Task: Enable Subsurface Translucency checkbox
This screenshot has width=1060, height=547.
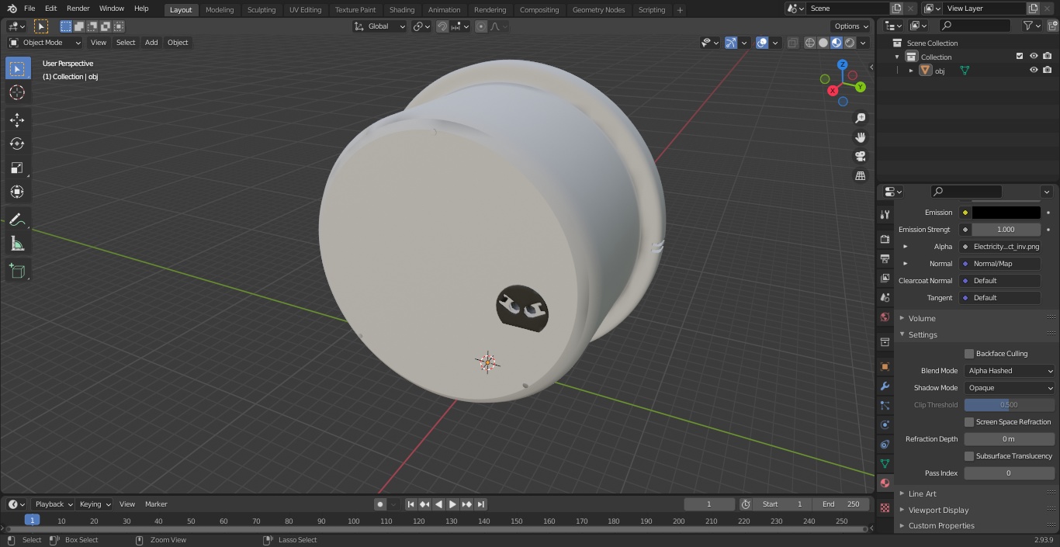Action: pos(969,456)
